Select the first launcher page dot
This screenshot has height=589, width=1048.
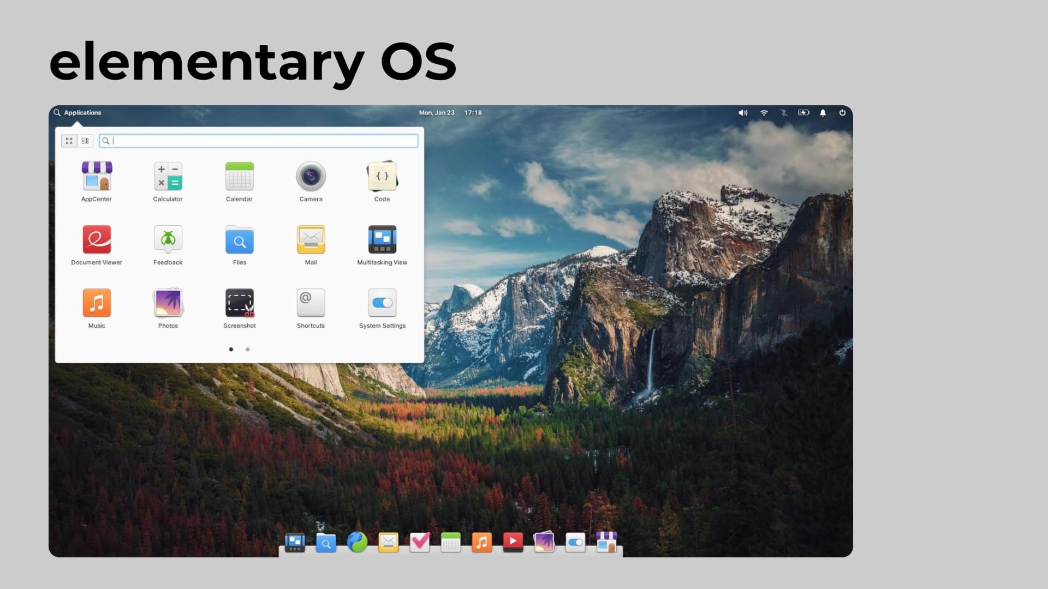231,349
